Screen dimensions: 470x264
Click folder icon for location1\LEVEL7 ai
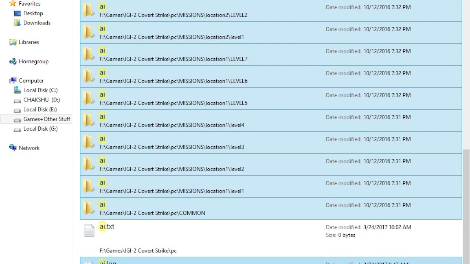88,54
